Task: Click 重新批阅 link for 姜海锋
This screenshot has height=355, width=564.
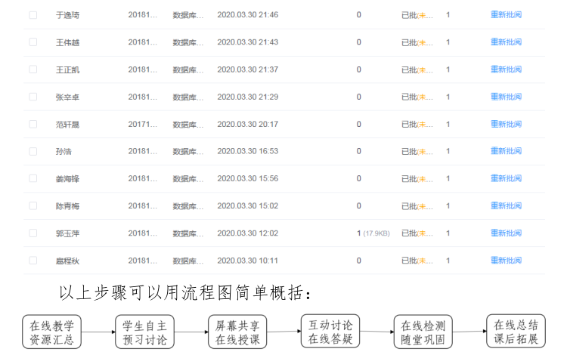Action: pyautogui.click(x=505, y=178)
